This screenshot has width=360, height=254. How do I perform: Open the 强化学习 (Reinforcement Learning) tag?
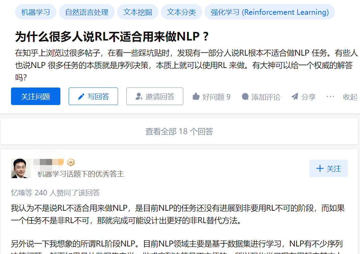point(269,12)
